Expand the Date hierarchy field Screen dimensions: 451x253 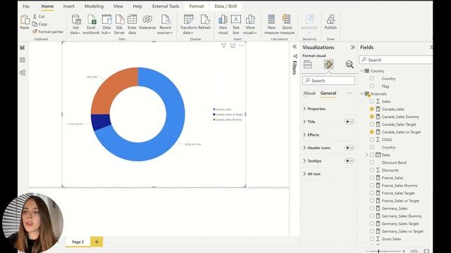point(366,155)
